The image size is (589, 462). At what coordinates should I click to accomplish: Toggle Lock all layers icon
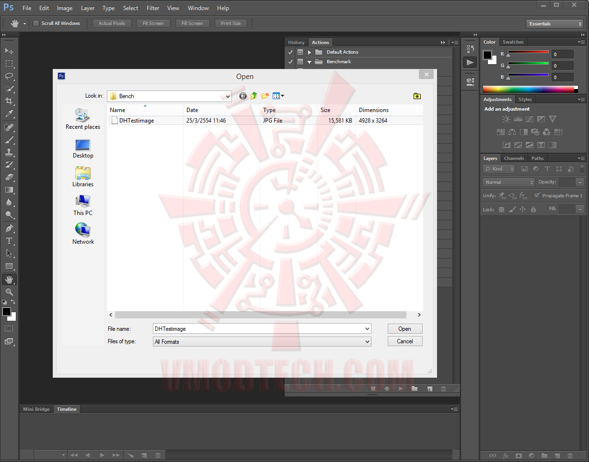(x=533, y=209)
